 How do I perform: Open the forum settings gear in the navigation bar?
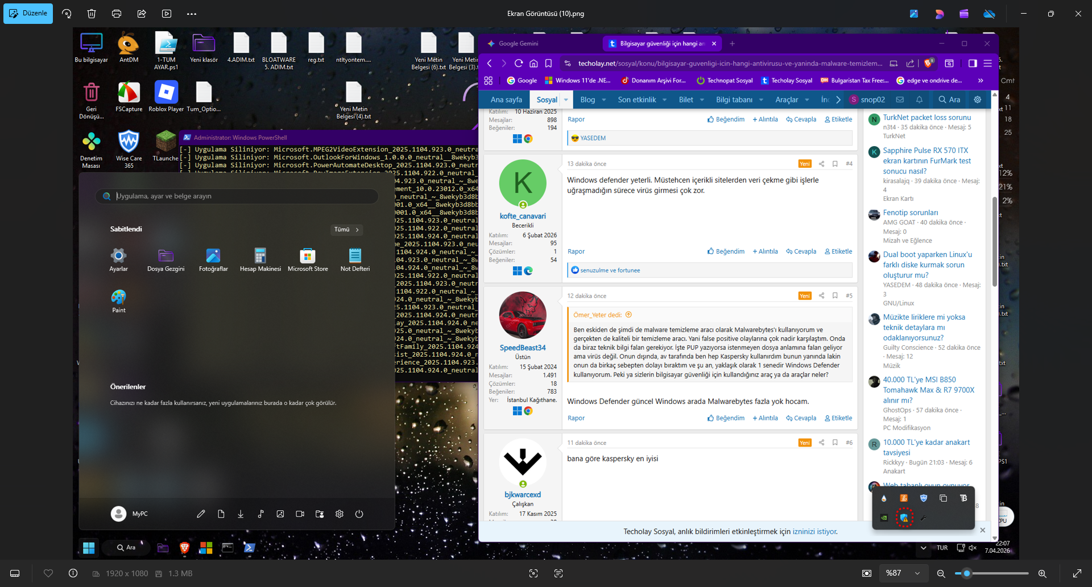(x=978, y=100)
